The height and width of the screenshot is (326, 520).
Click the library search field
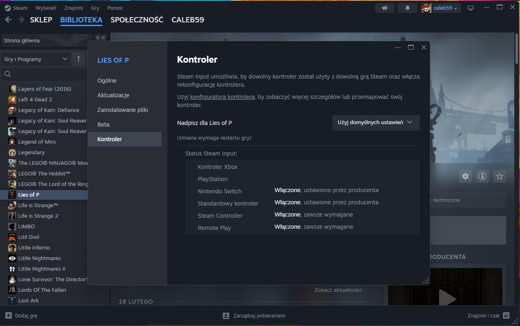pos(44,74)
